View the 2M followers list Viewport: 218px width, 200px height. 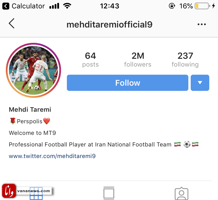pyautogui.click(x=138, y=60)
